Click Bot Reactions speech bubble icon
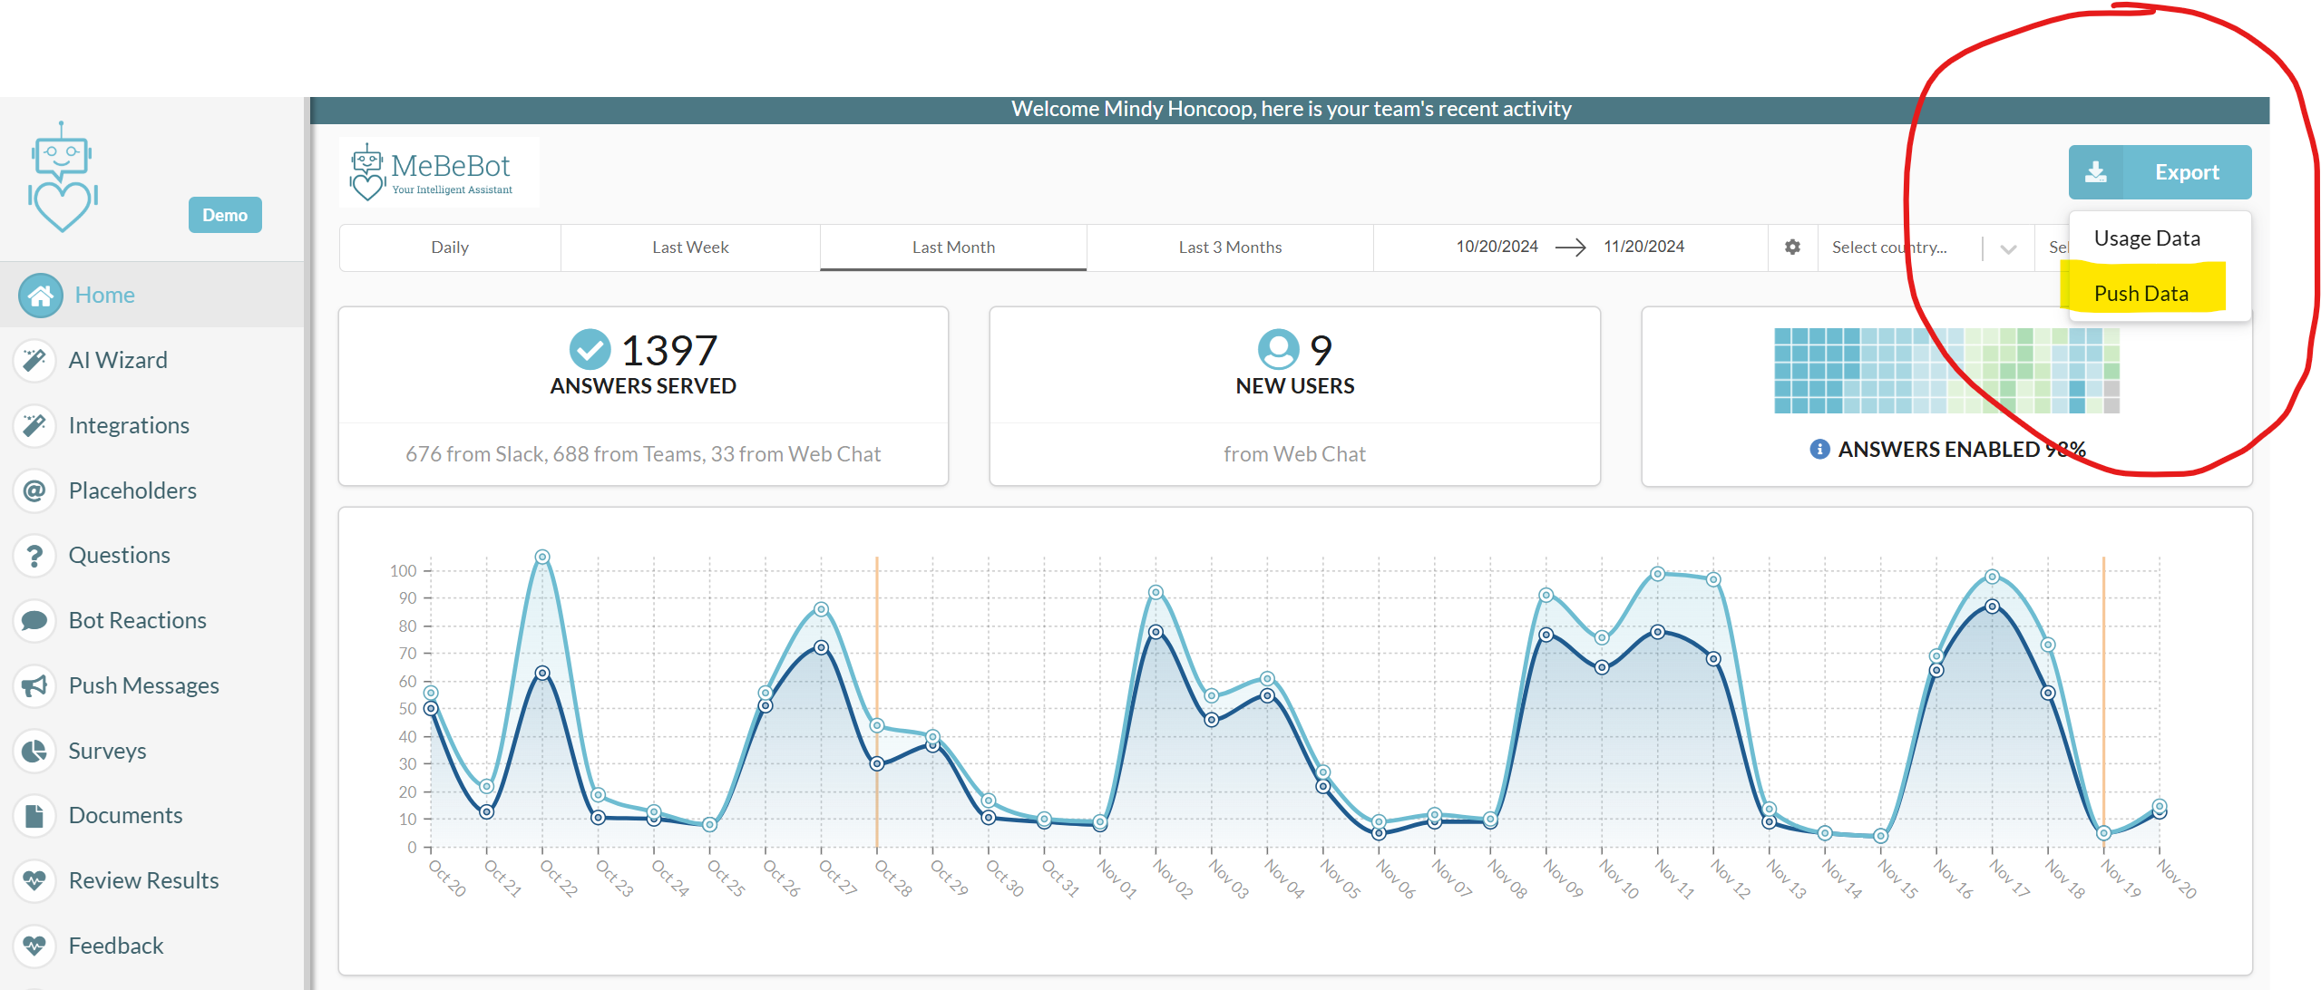The image size is (2321, 990). click(34, 621)
